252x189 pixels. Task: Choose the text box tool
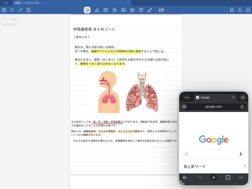(106, 10)
